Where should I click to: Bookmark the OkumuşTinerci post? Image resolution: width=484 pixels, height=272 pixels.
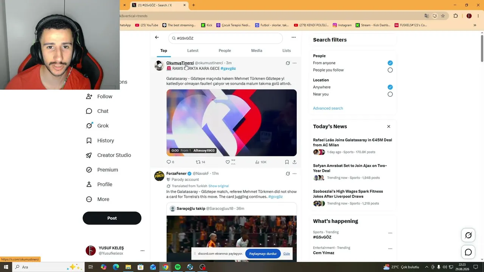point(287,162)
